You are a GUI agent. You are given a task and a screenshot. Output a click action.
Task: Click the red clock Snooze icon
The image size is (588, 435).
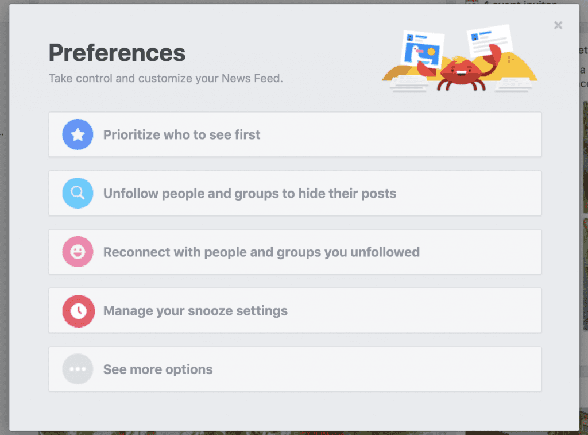[78, 310]
